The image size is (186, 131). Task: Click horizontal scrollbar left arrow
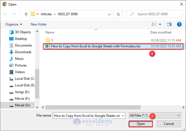43,107
